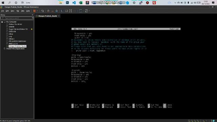Open FileZilla from taskbar
Image resolution: width=217 pixels, height=122 pixels.
pos(154,3)
